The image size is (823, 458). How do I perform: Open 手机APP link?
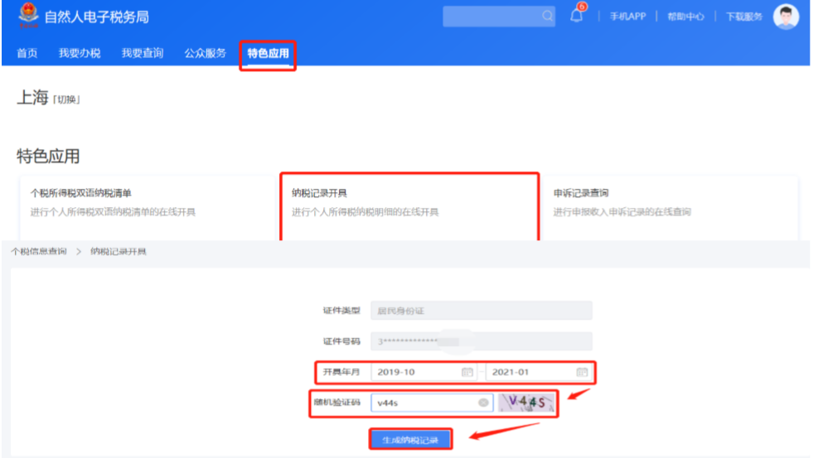click(627, 17)
